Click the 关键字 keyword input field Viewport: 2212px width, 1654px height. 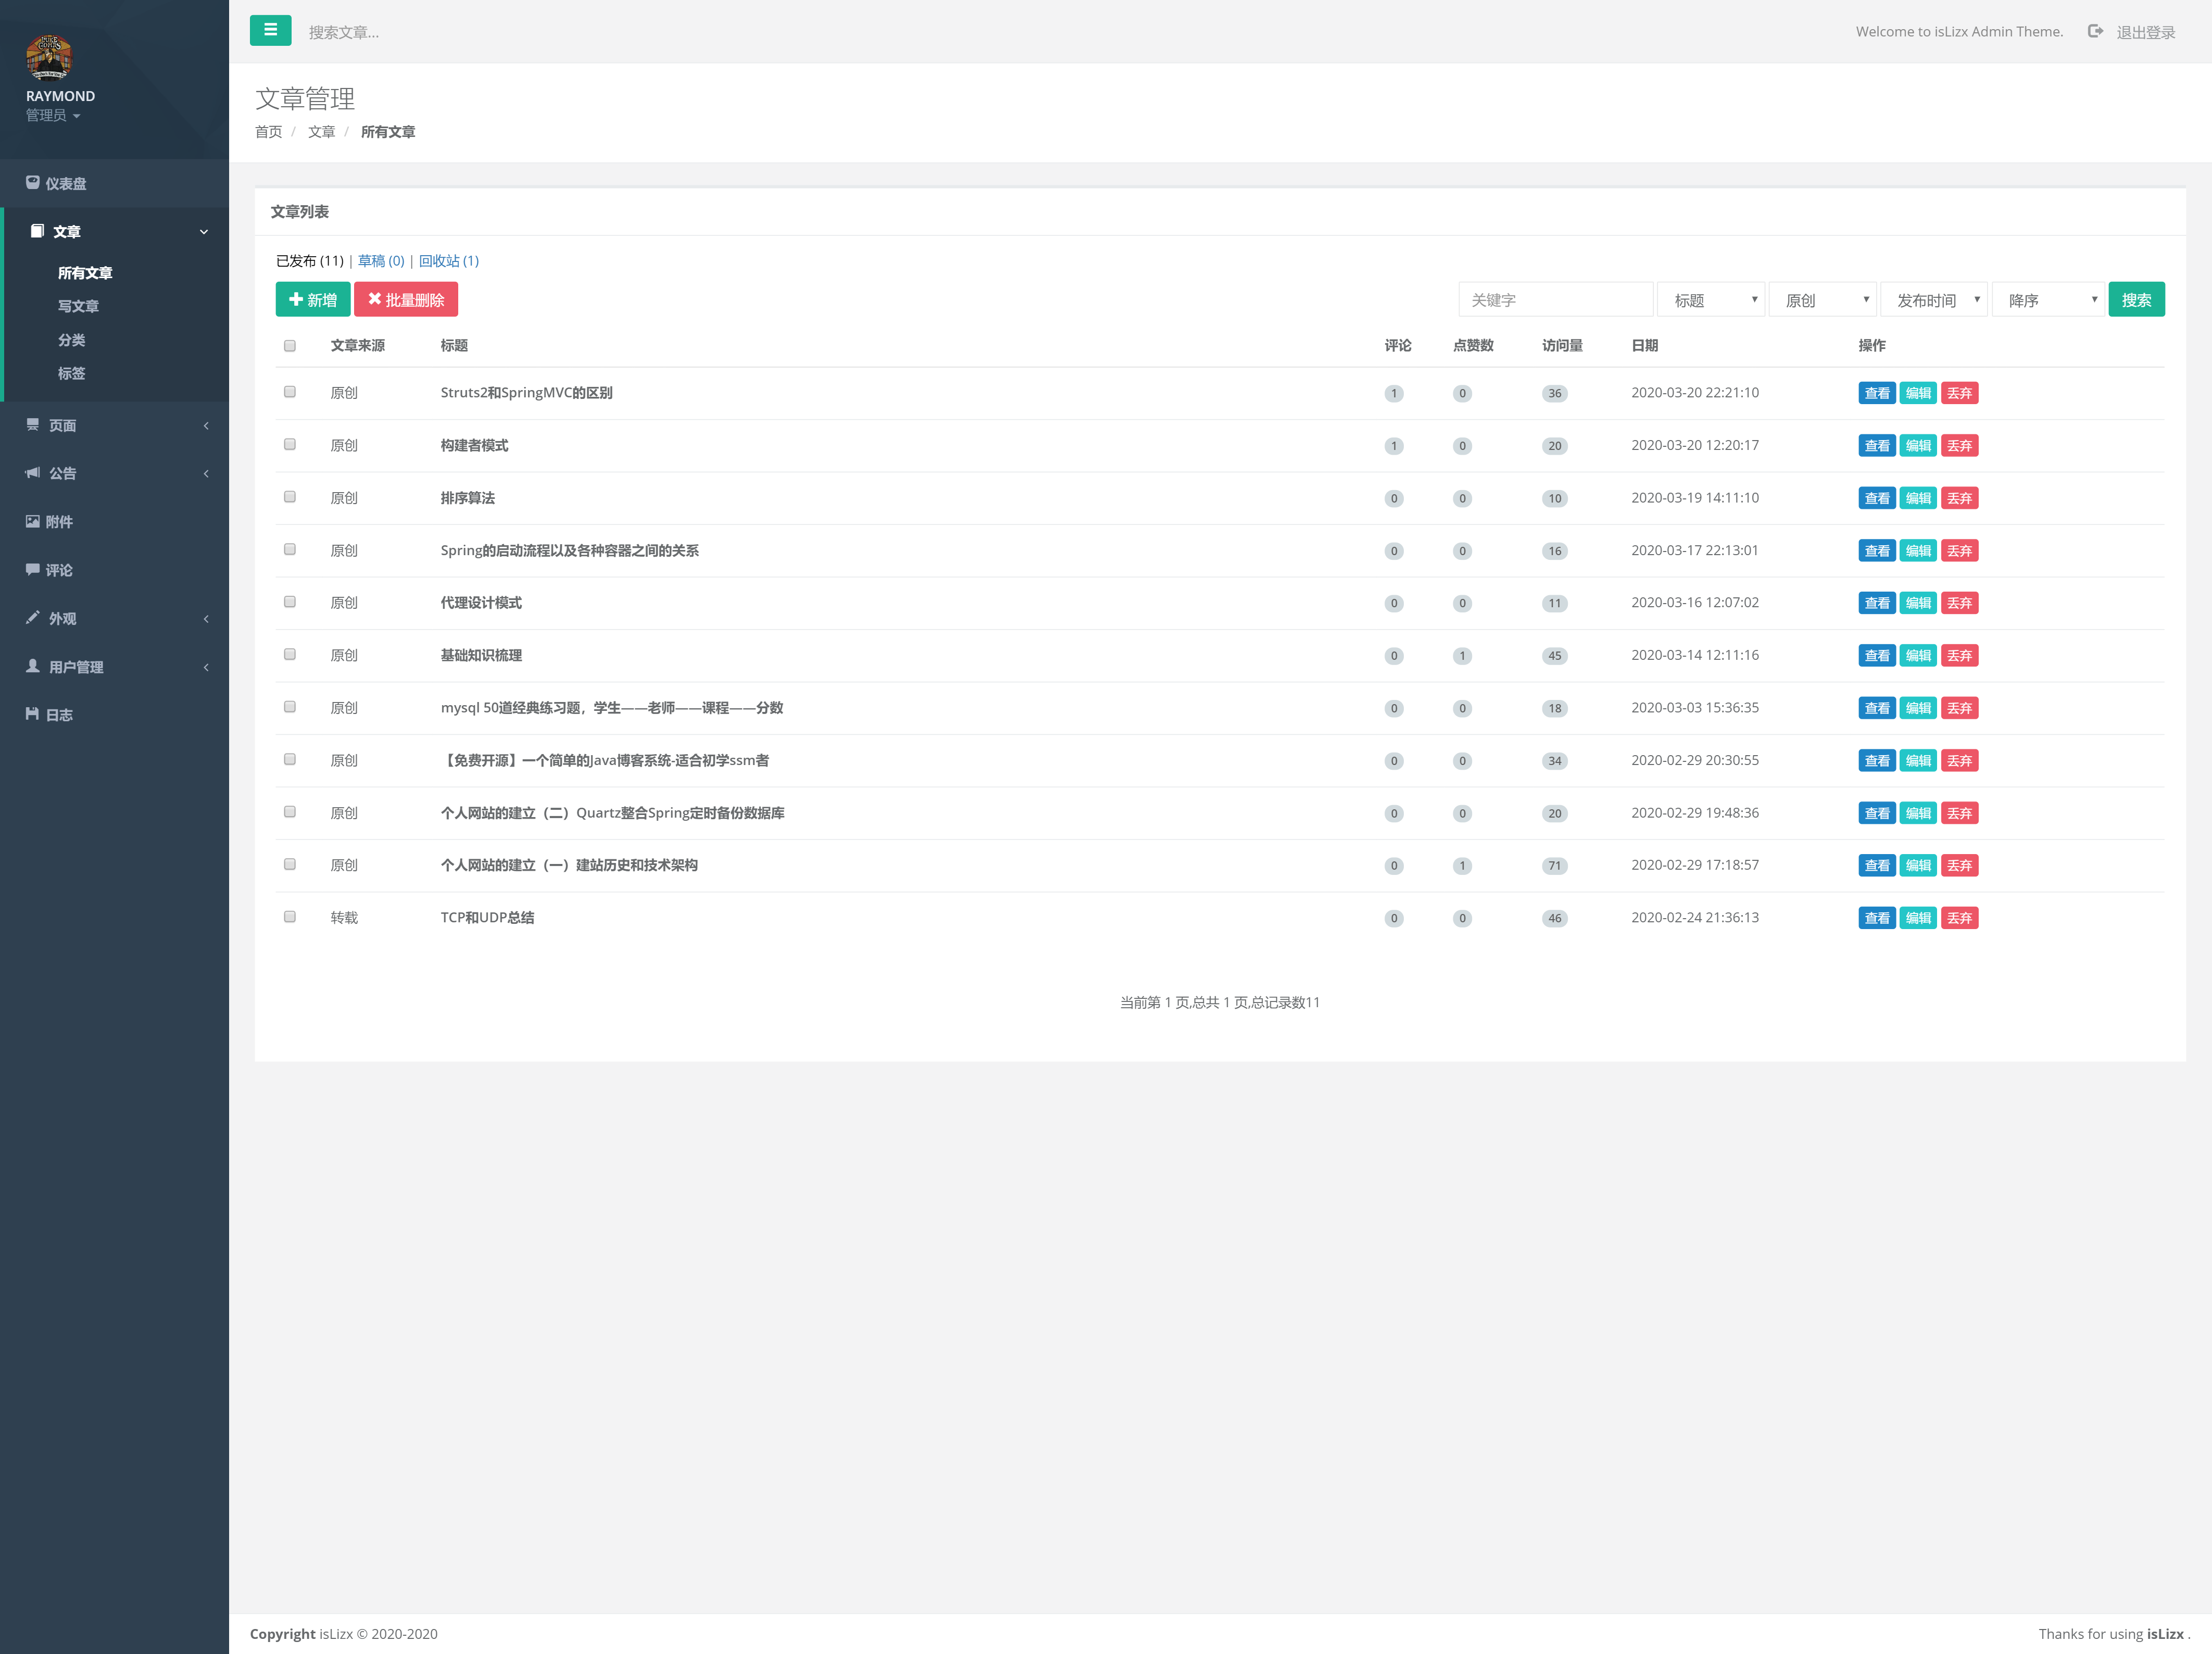(x=1555, y=300)
